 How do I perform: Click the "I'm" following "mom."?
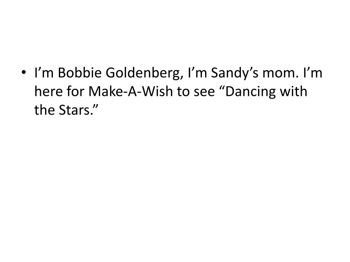point(312,73)
